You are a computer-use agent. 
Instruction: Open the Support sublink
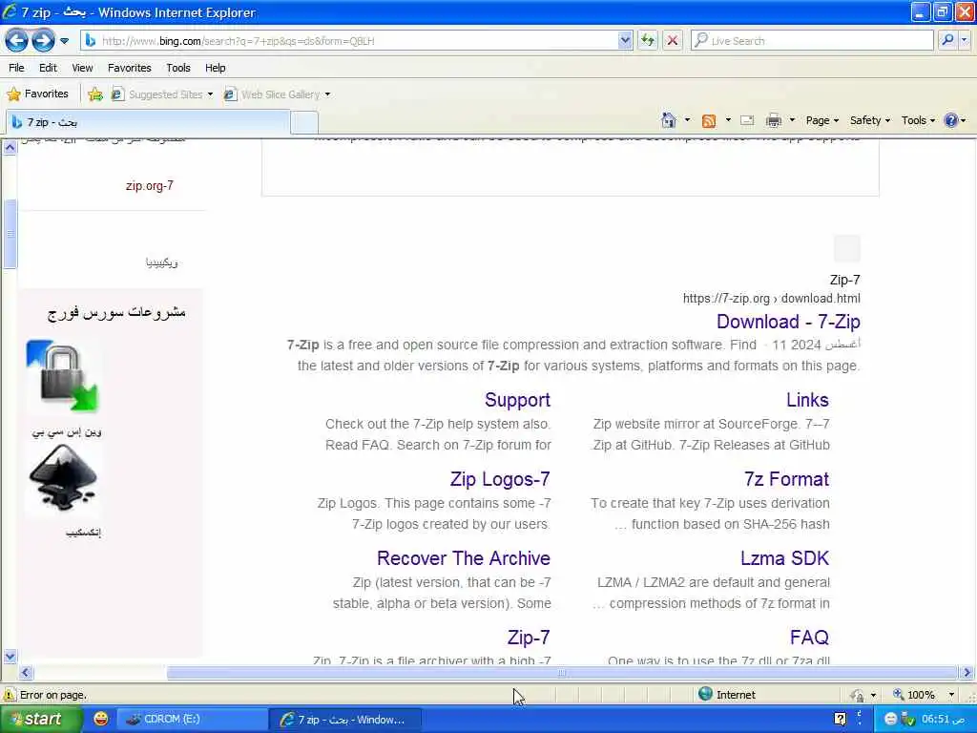pos(518,400)
